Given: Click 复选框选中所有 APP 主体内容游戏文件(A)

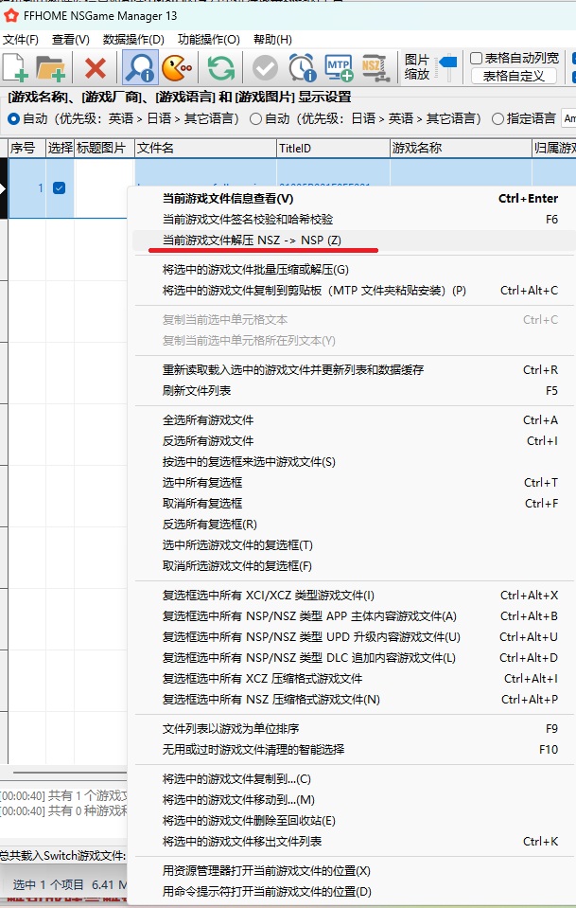Looking at the screenshot, I should (354, 616).
